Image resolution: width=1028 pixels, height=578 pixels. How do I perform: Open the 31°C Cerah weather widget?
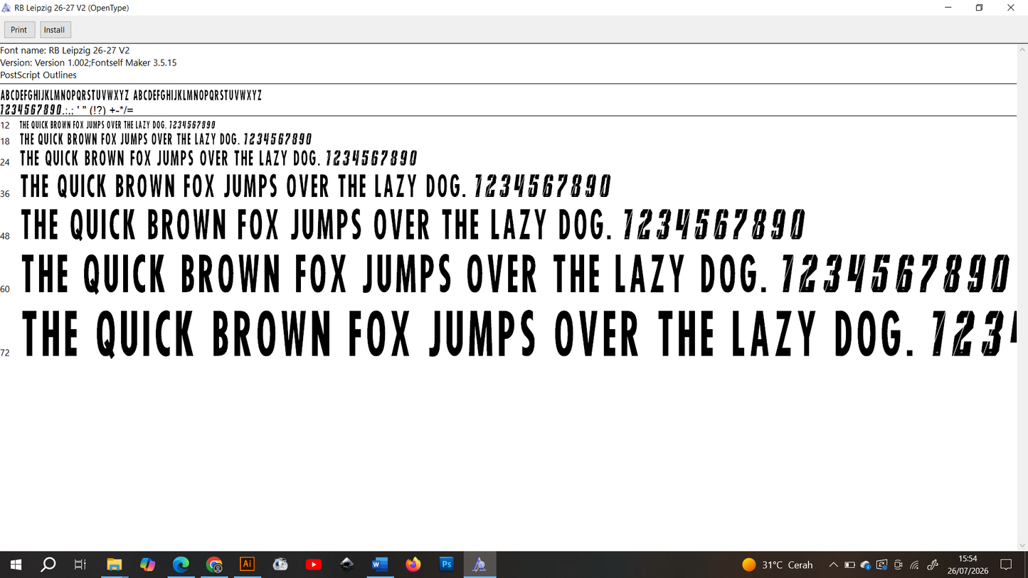[777, 565]
